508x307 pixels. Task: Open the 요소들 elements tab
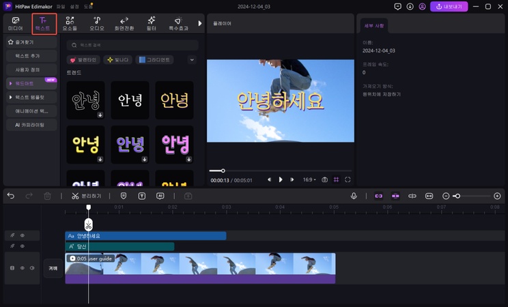coord(70,24)
